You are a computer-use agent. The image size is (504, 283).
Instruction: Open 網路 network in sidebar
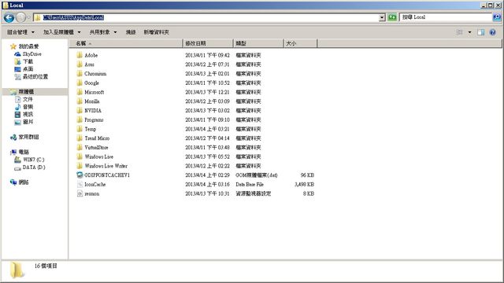click(20, 182)
